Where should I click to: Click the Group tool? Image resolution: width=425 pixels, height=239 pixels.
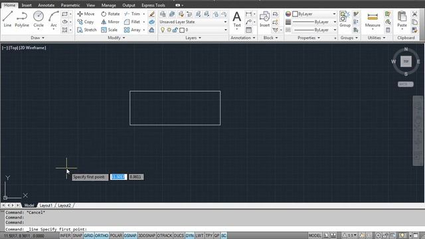345,19
